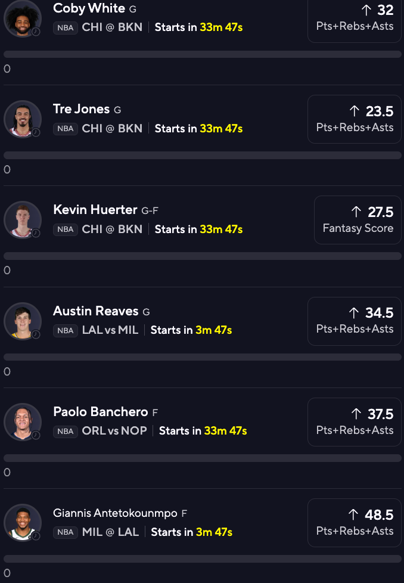Click Giannis Antetokounmpo's avatar photo

23,523
